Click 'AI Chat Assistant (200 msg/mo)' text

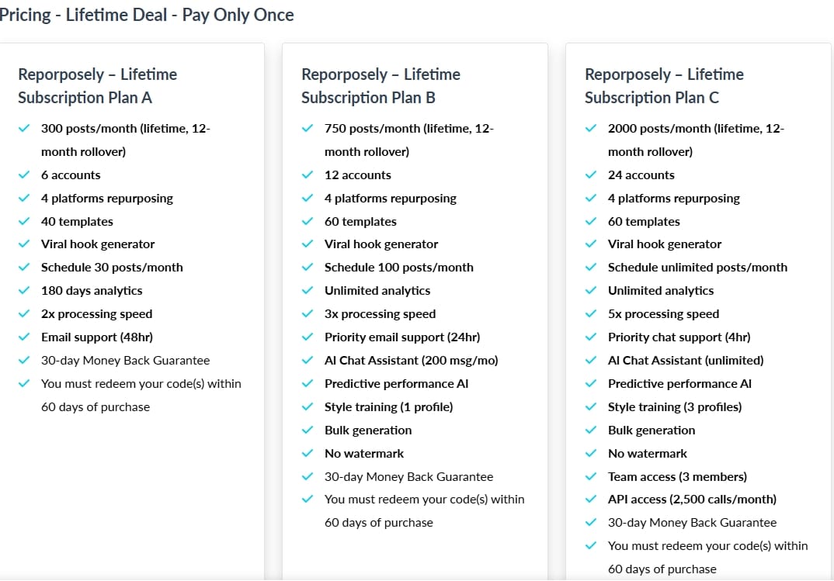coord(412,361)
